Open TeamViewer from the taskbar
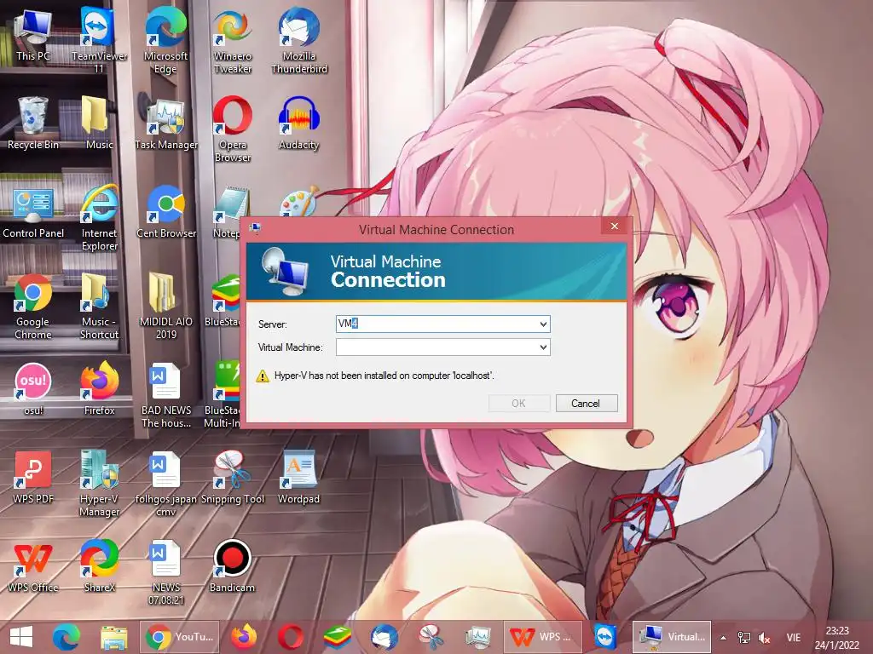The image size is (873, 654). point(606,637)
